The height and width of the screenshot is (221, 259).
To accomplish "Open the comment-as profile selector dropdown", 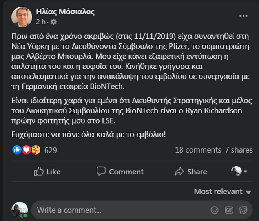I will coord(239,171).
